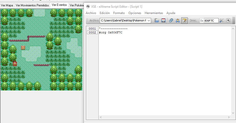This screenshot has height=123, width=236.
Task: Click the save script floppy icon
Action: [163, 20]
